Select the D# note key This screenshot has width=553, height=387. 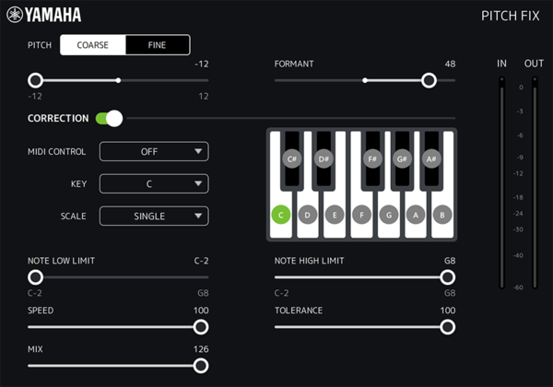point(324,158)
